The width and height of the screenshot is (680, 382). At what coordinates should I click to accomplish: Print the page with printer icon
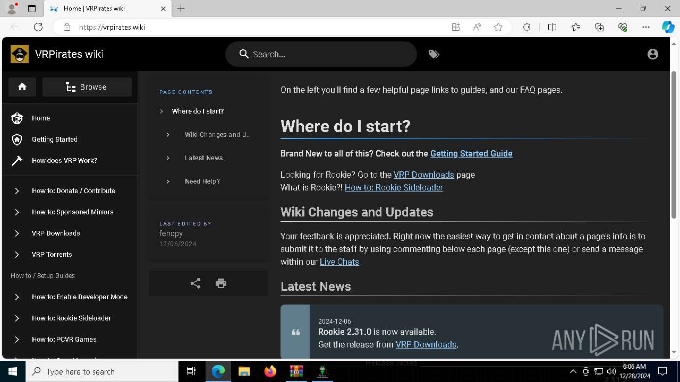(221, 283)
